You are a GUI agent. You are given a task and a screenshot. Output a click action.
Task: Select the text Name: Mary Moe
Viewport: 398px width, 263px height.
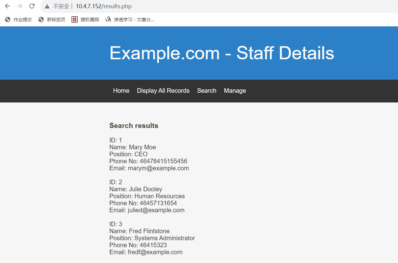pos(133,147)
